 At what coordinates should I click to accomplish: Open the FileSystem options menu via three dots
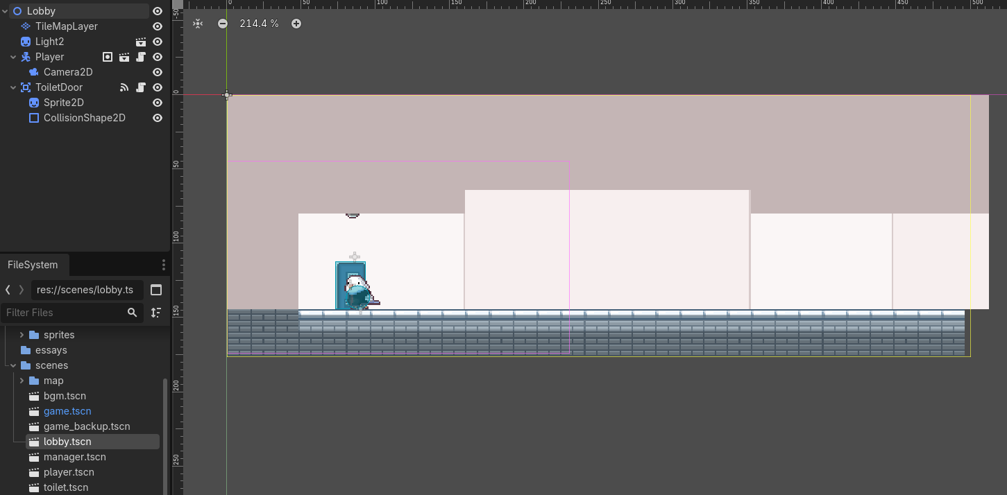click(x=164, y=265)
